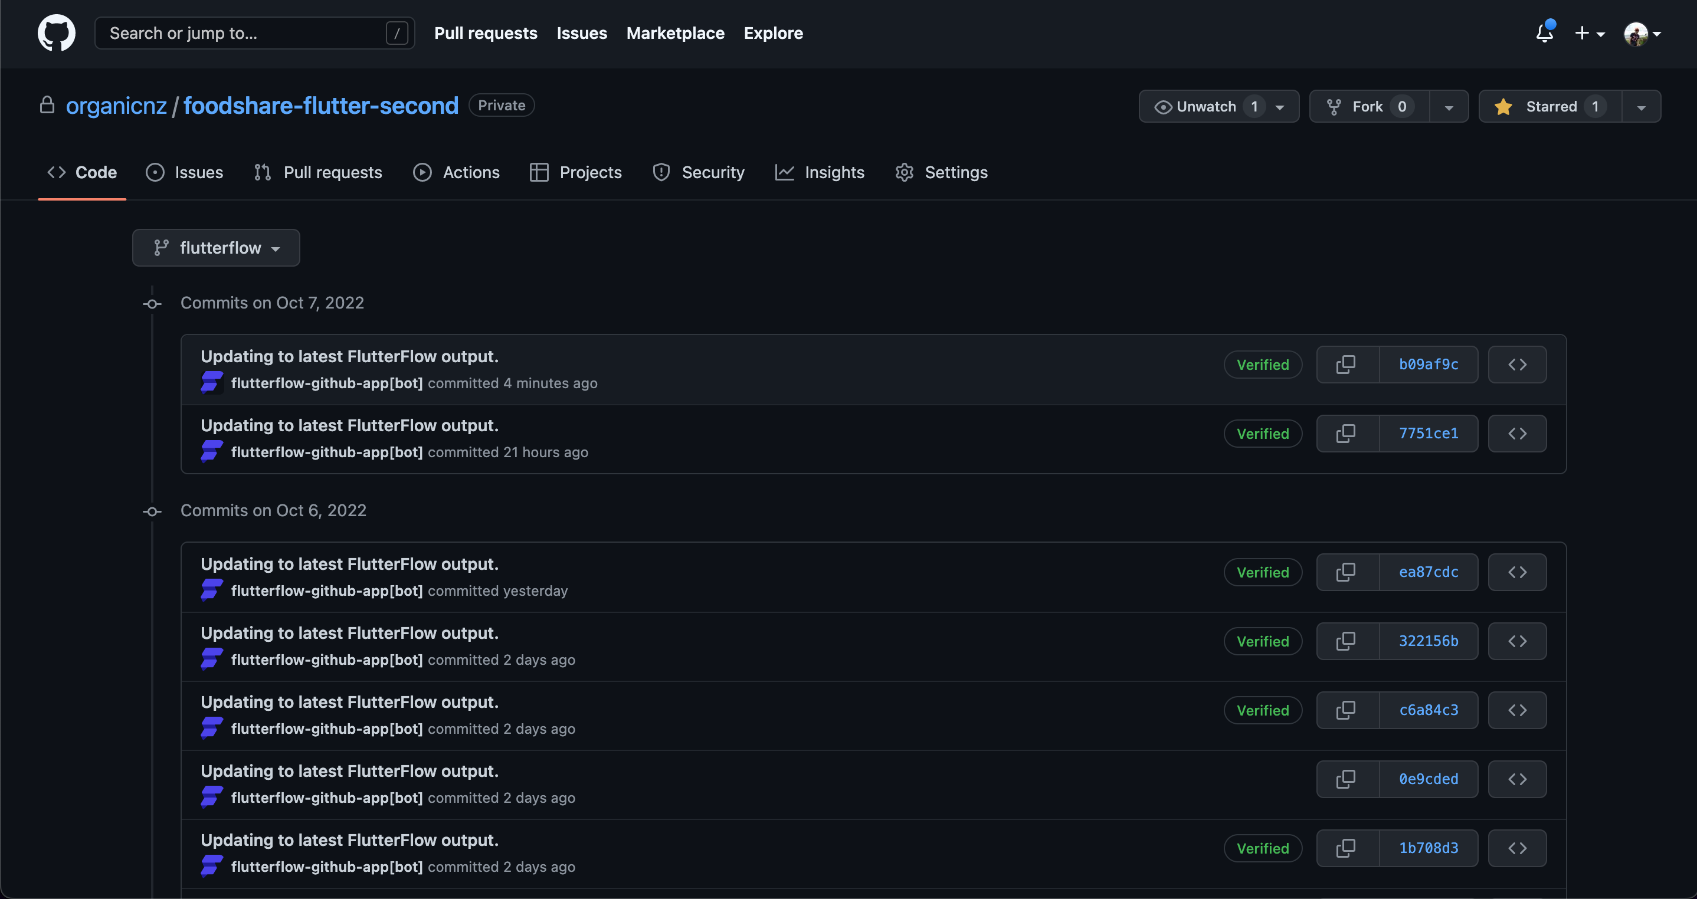Open the flutterflow branch selector dropdown
This screenshot has height=899, width=1697.
tap(216, 248)
